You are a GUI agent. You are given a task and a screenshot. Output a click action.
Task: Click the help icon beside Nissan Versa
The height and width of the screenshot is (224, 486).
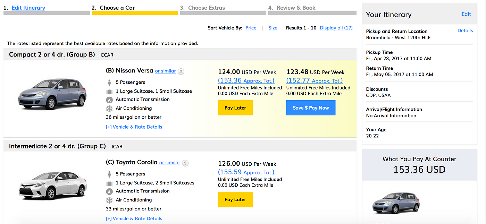pyautogui.click(x=181, y=71)
